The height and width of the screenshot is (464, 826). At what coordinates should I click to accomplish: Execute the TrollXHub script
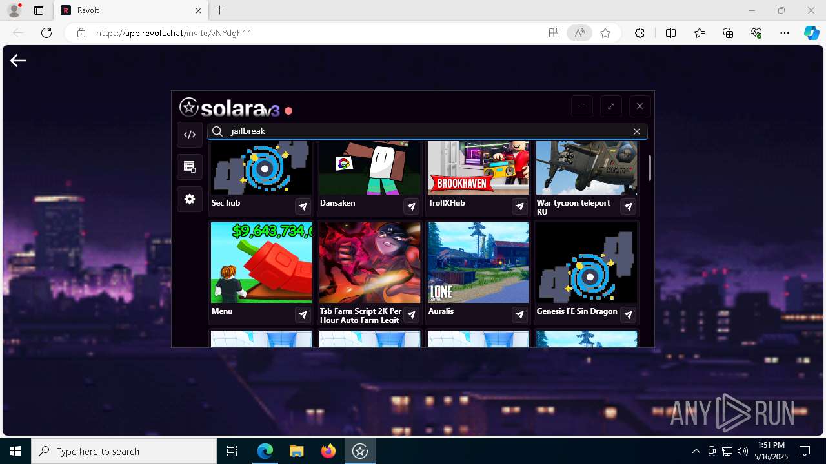coord(520,207)
